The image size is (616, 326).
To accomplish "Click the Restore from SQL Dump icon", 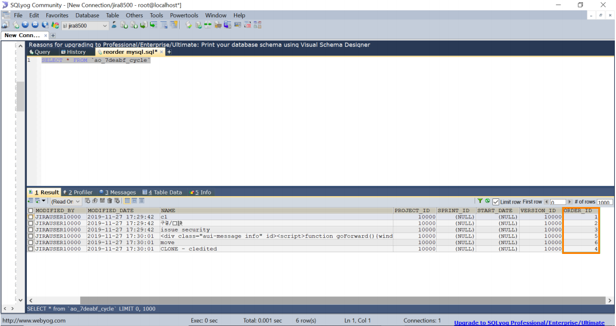I will tap(134, 25).
